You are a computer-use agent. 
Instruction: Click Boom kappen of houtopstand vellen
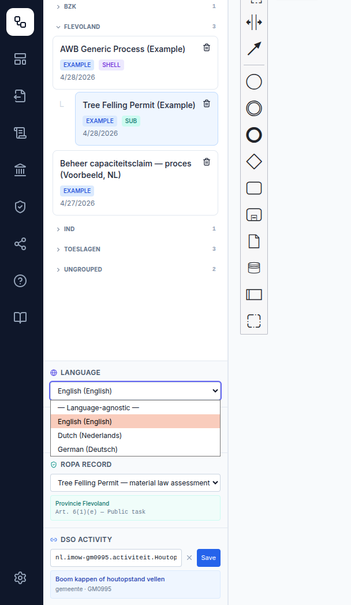[x=110, y=579]
